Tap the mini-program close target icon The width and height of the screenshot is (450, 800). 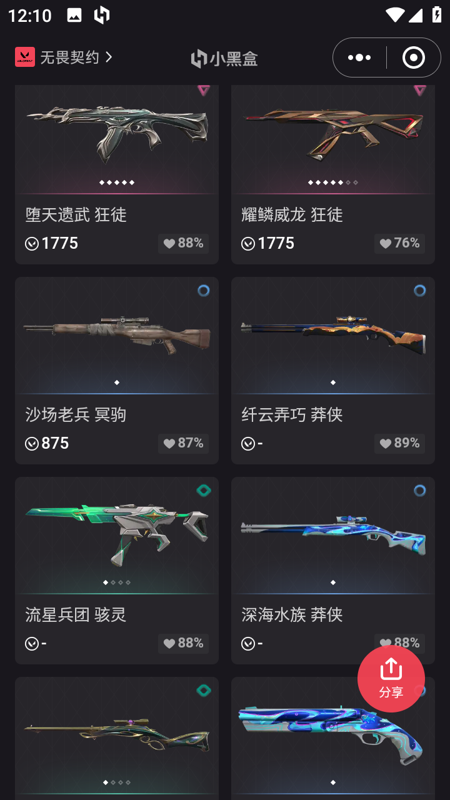413,57
